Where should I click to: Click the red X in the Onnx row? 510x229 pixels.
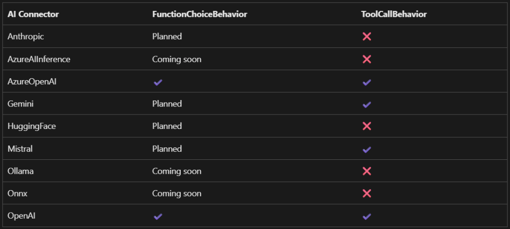coord(367,194)
